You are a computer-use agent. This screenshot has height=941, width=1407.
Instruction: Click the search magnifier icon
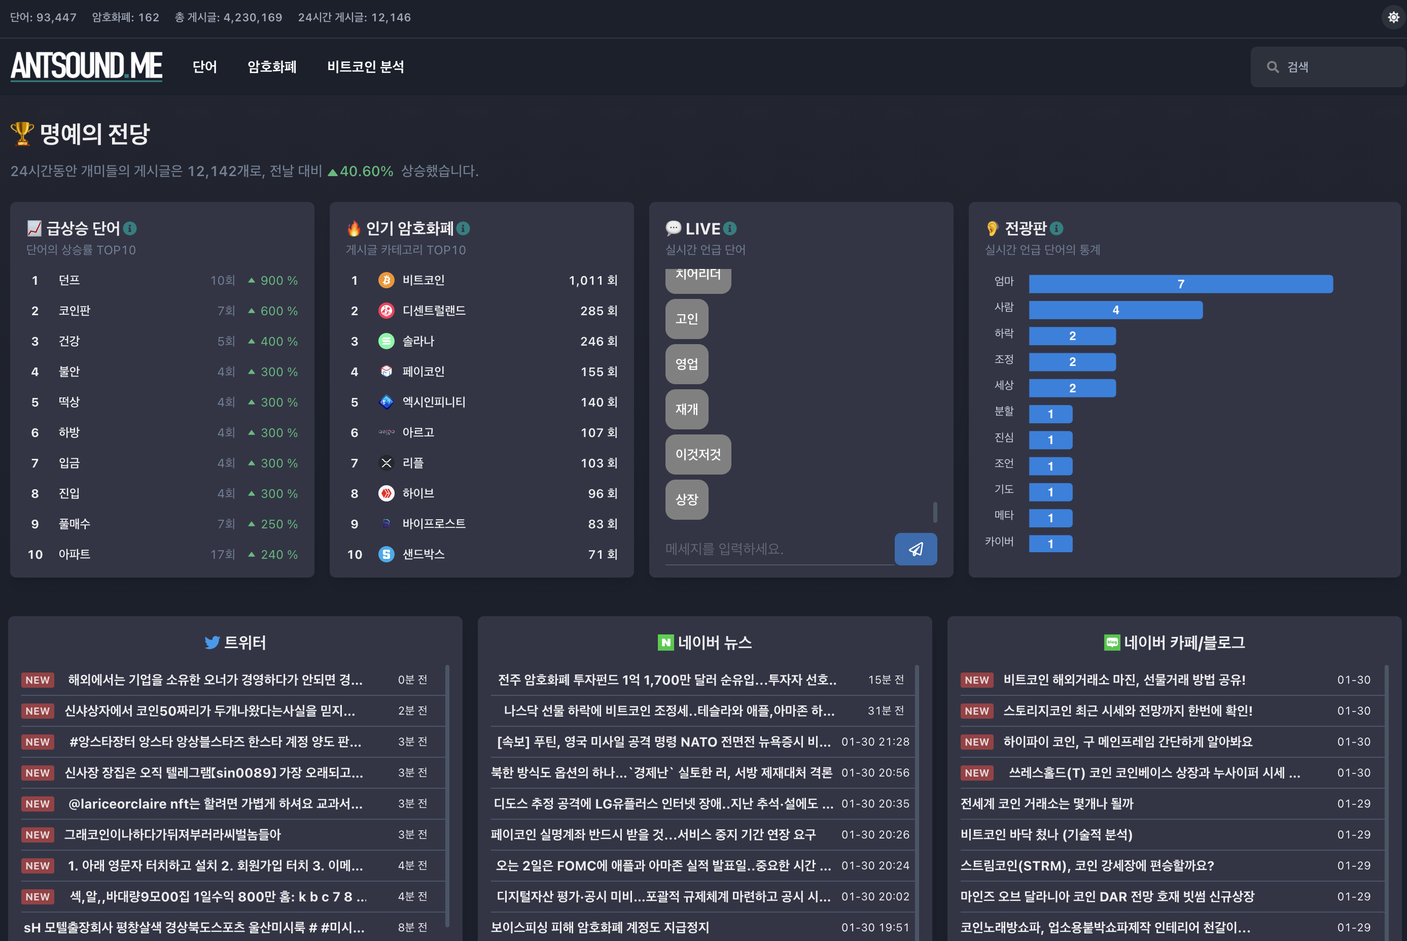point(1273,66)
